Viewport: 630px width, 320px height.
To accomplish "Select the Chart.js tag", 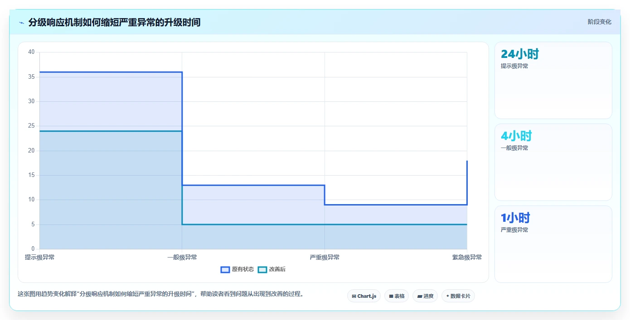I will [364, 296].
